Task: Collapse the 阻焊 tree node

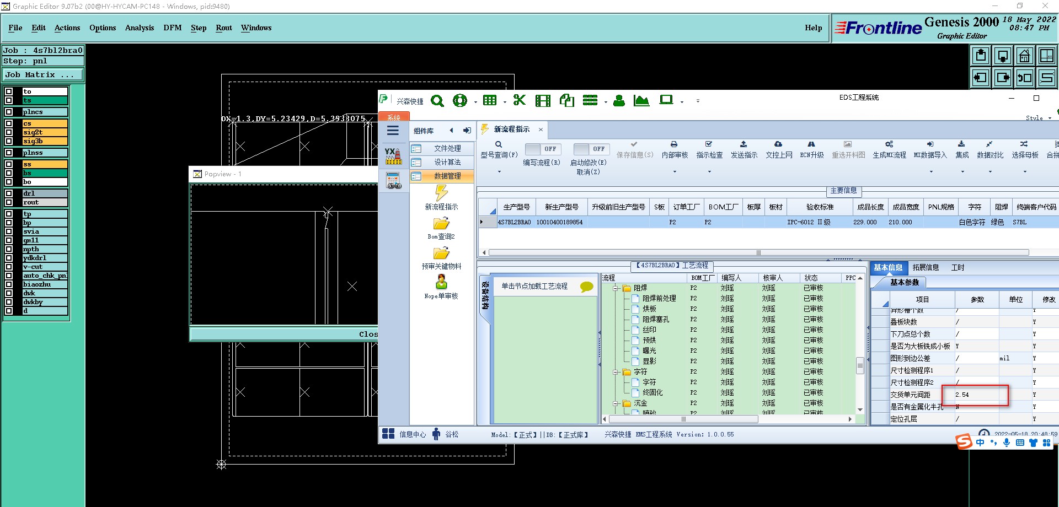Action: click(x=616, y=288)
